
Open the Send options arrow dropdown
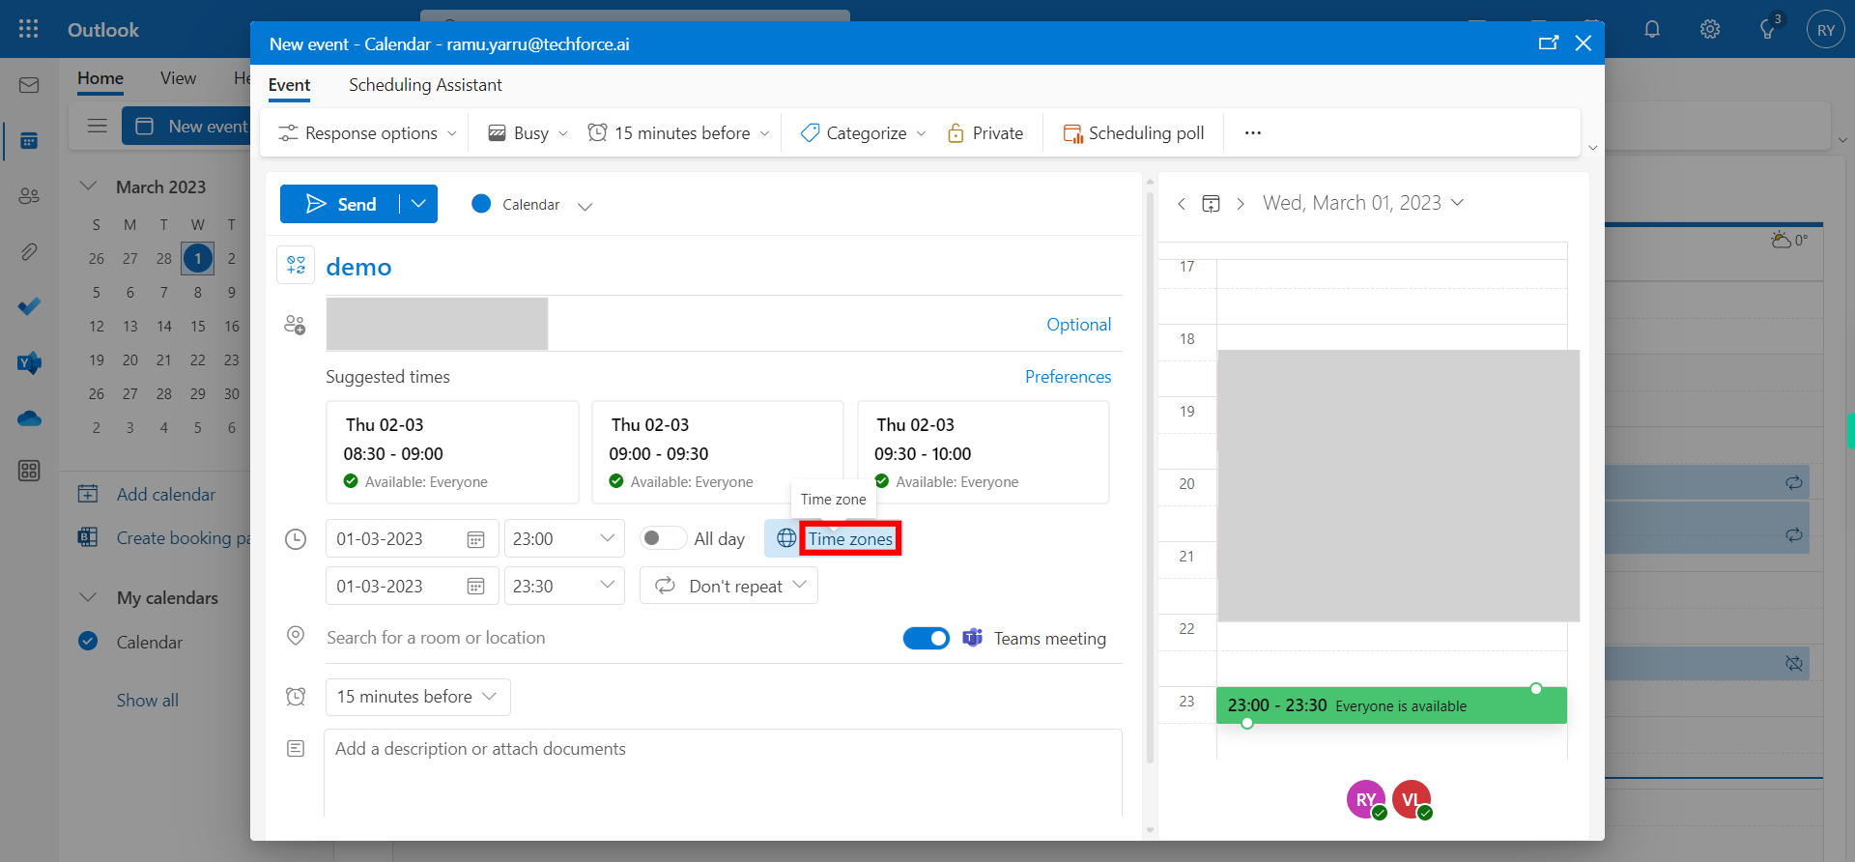418,204
